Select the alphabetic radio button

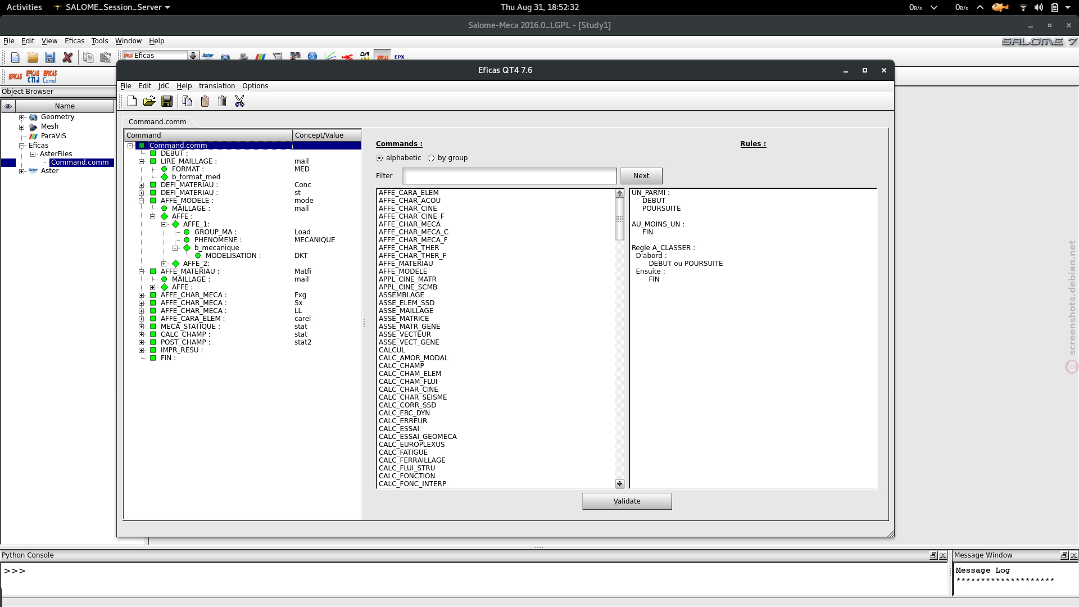pos(379,158)
